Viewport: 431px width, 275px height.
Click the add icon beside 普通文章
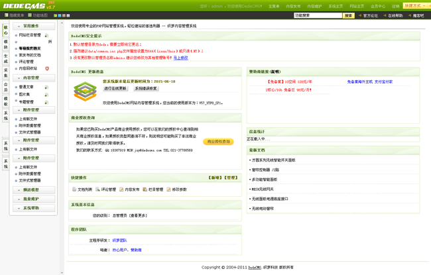[46, 87]
